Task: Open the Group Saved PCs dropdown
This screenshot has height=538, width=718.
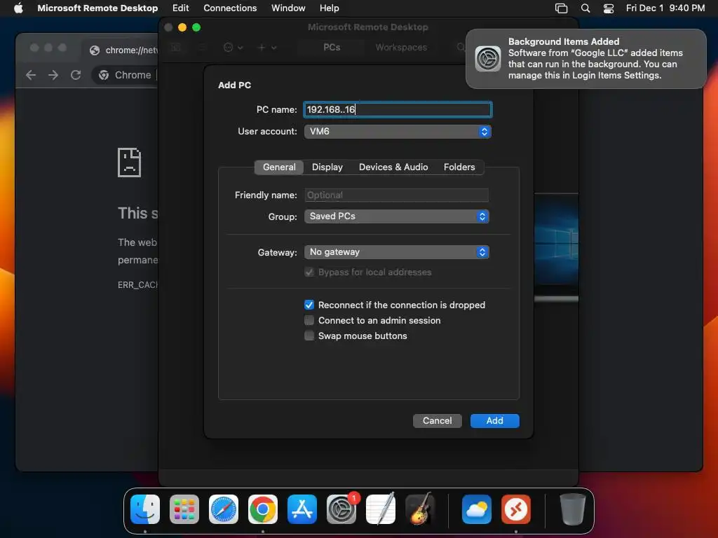Action: (397, 216)
